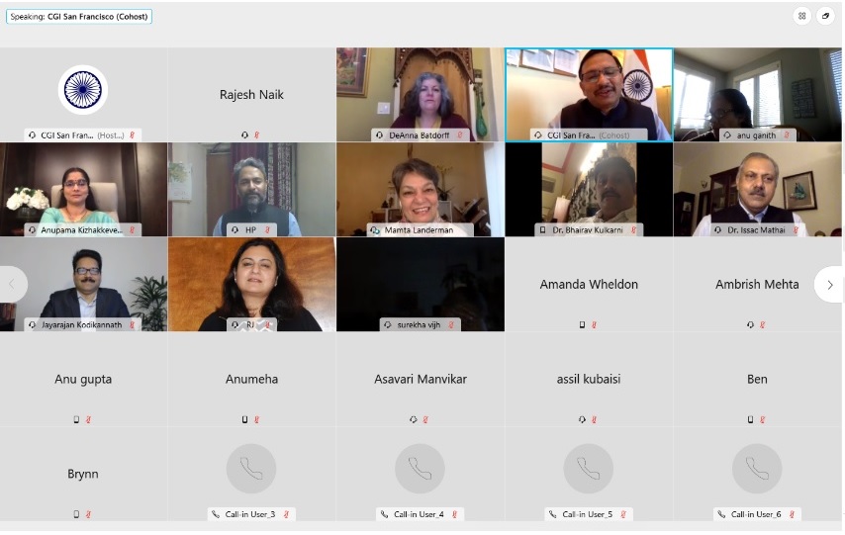The width and height of the screenshot is (845, 535).
Task: Click phone avatar icon of Call-in User_6
Action: pyautogui.click(x=757, y=469)
